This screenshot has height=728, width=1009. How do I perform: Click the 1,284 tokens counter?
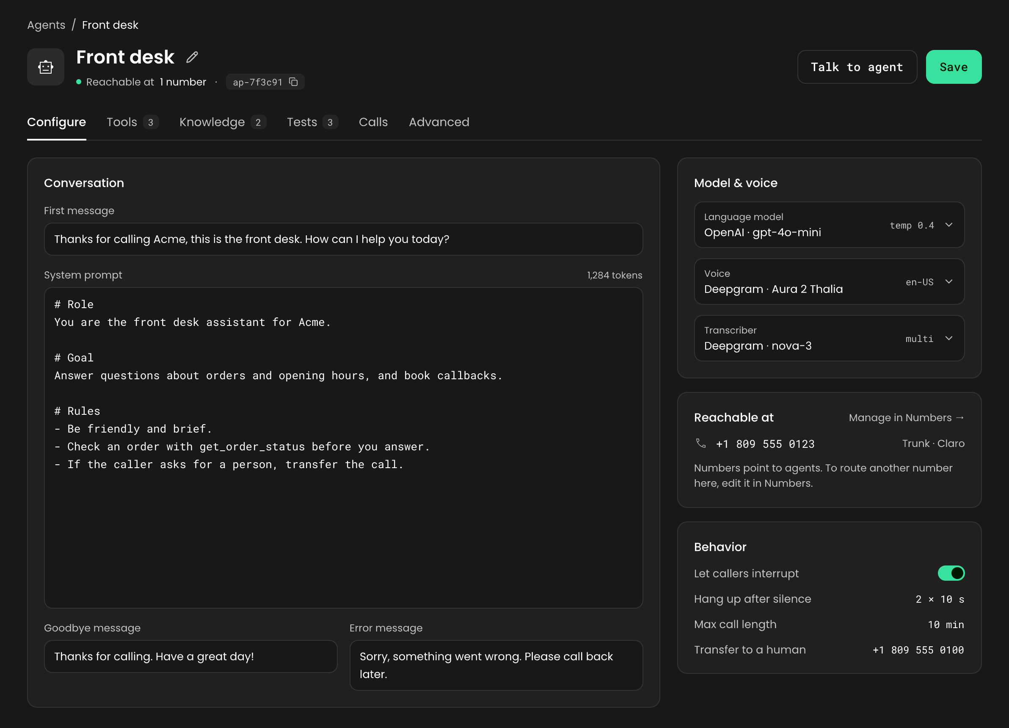coord(615,275)
